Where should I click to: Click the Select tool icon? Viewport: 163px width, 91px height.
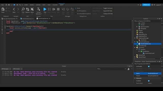point(32,9)
